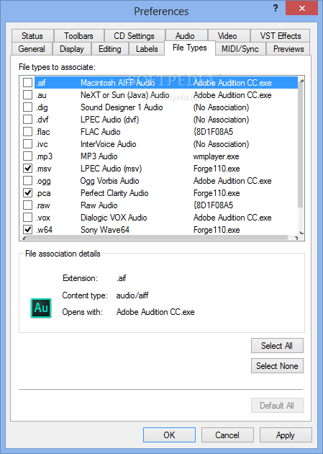Select the Video tab
Viewport: 323px width, 454px height.
click(x=227, y=36)
